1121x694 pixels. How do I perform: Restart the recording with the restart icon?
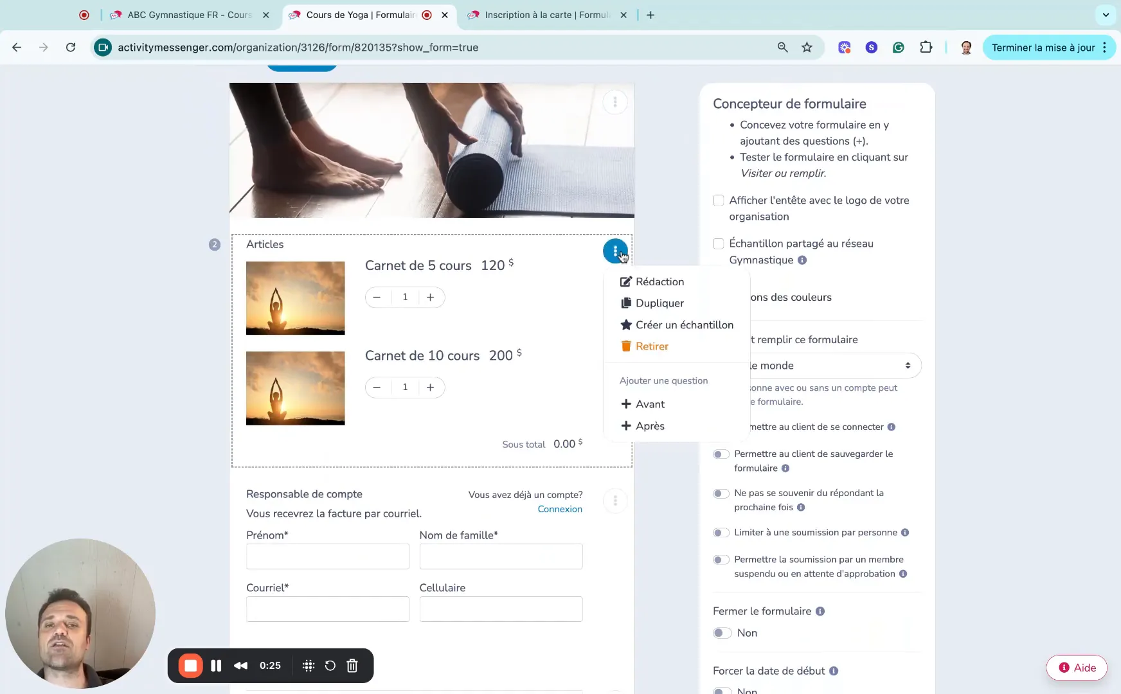[330, 666]
